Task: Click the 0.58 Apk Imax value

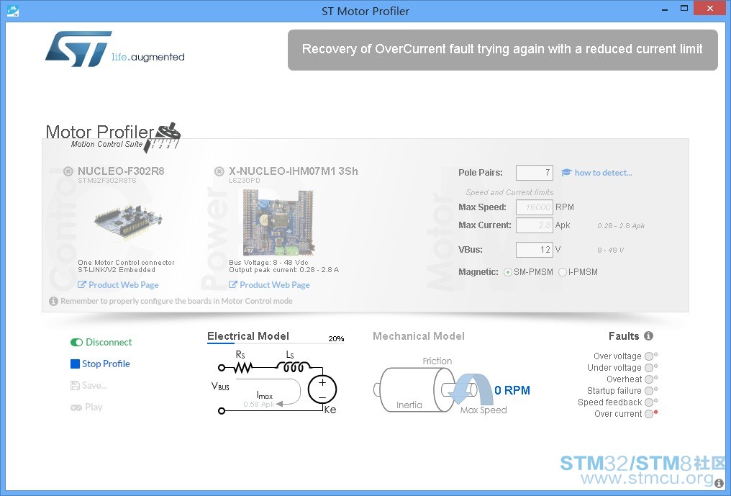Action: pos(259,405)
